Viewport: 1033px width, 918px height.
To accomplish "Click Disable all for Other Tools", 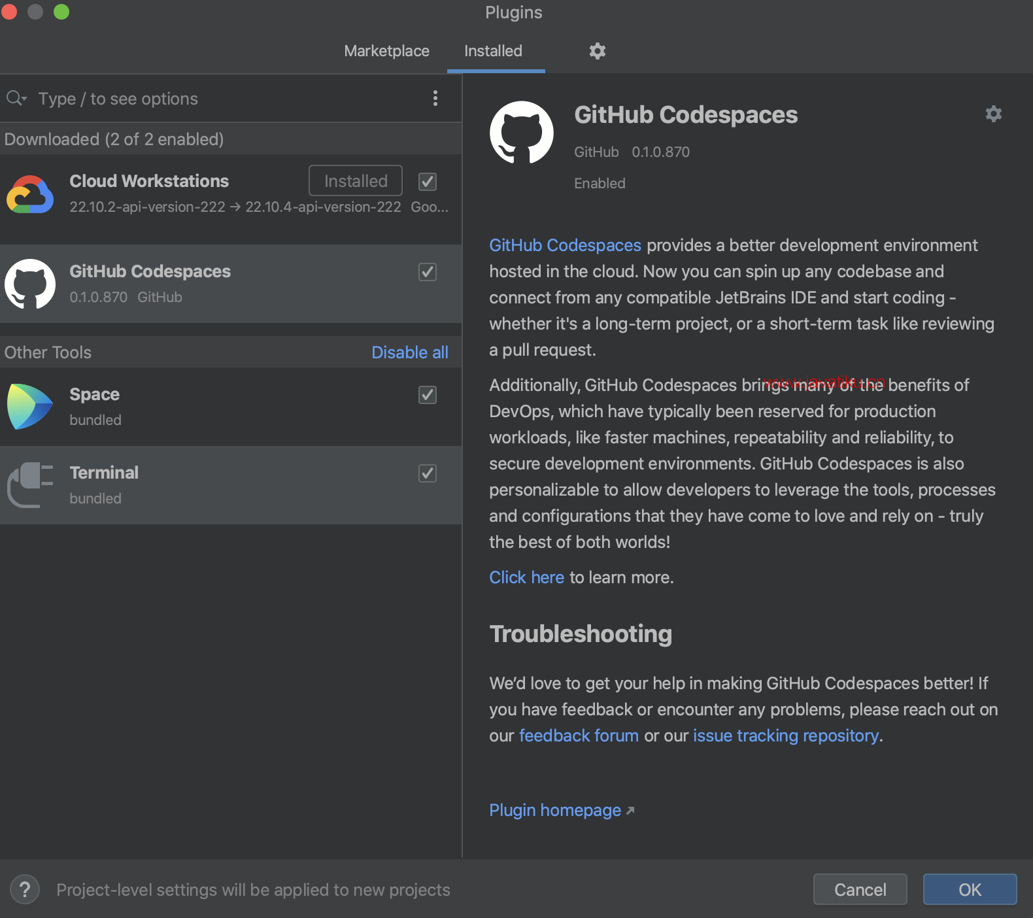I will [409, 352].
